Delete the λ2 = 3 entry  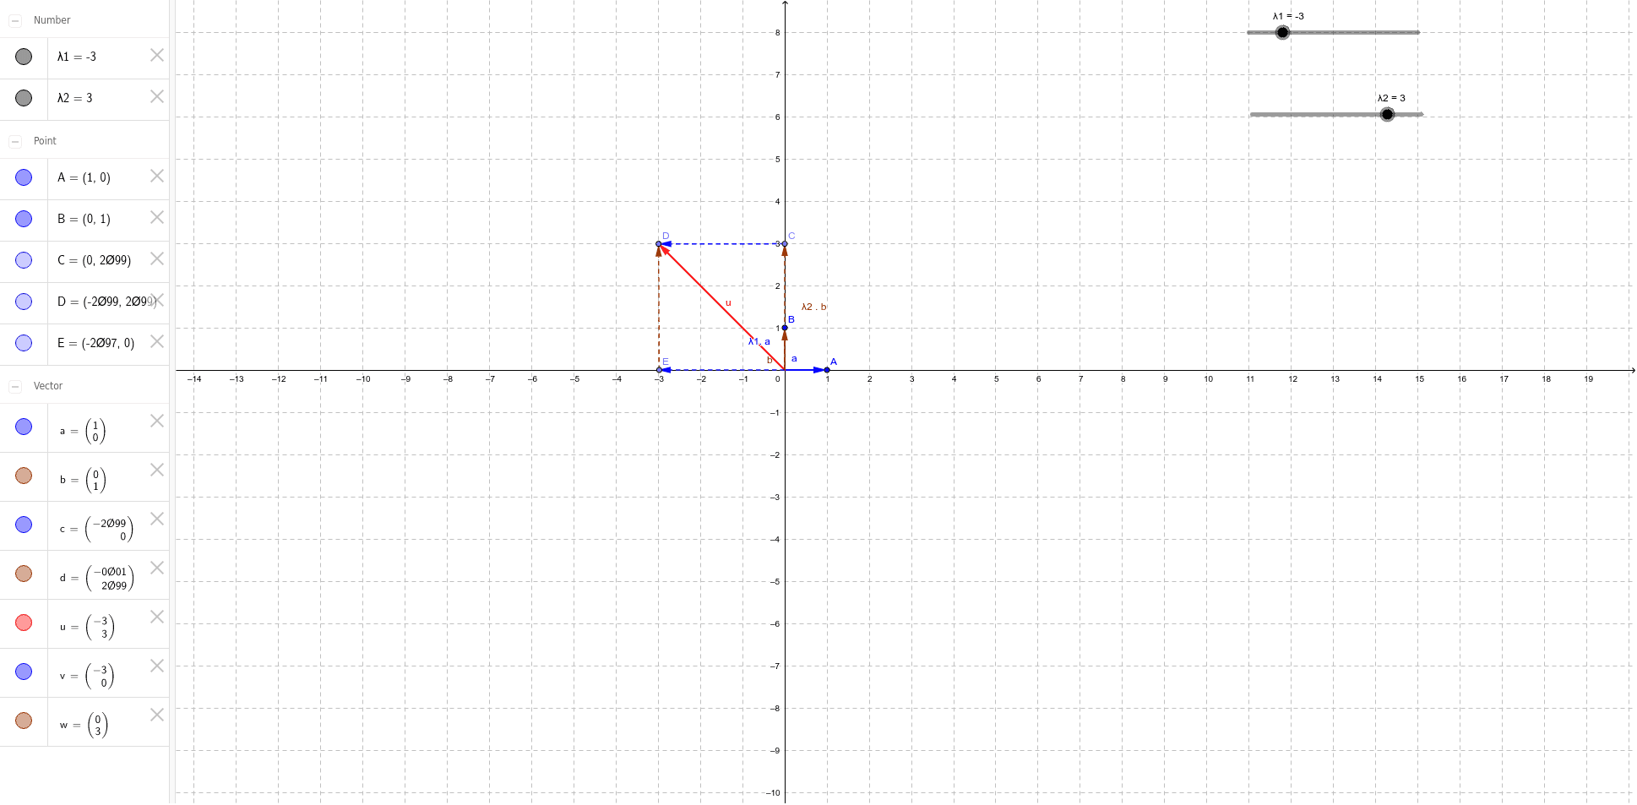coord(157,96)
